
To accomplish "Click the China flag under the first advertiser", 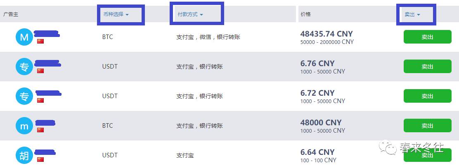I will 40,41.
